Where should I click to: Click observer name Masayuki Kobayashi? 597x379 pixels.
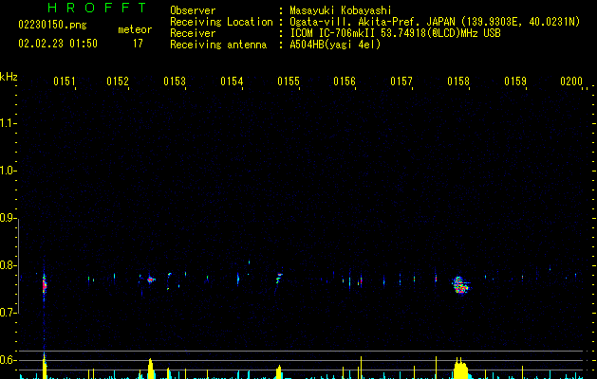(x=341, y=10)
